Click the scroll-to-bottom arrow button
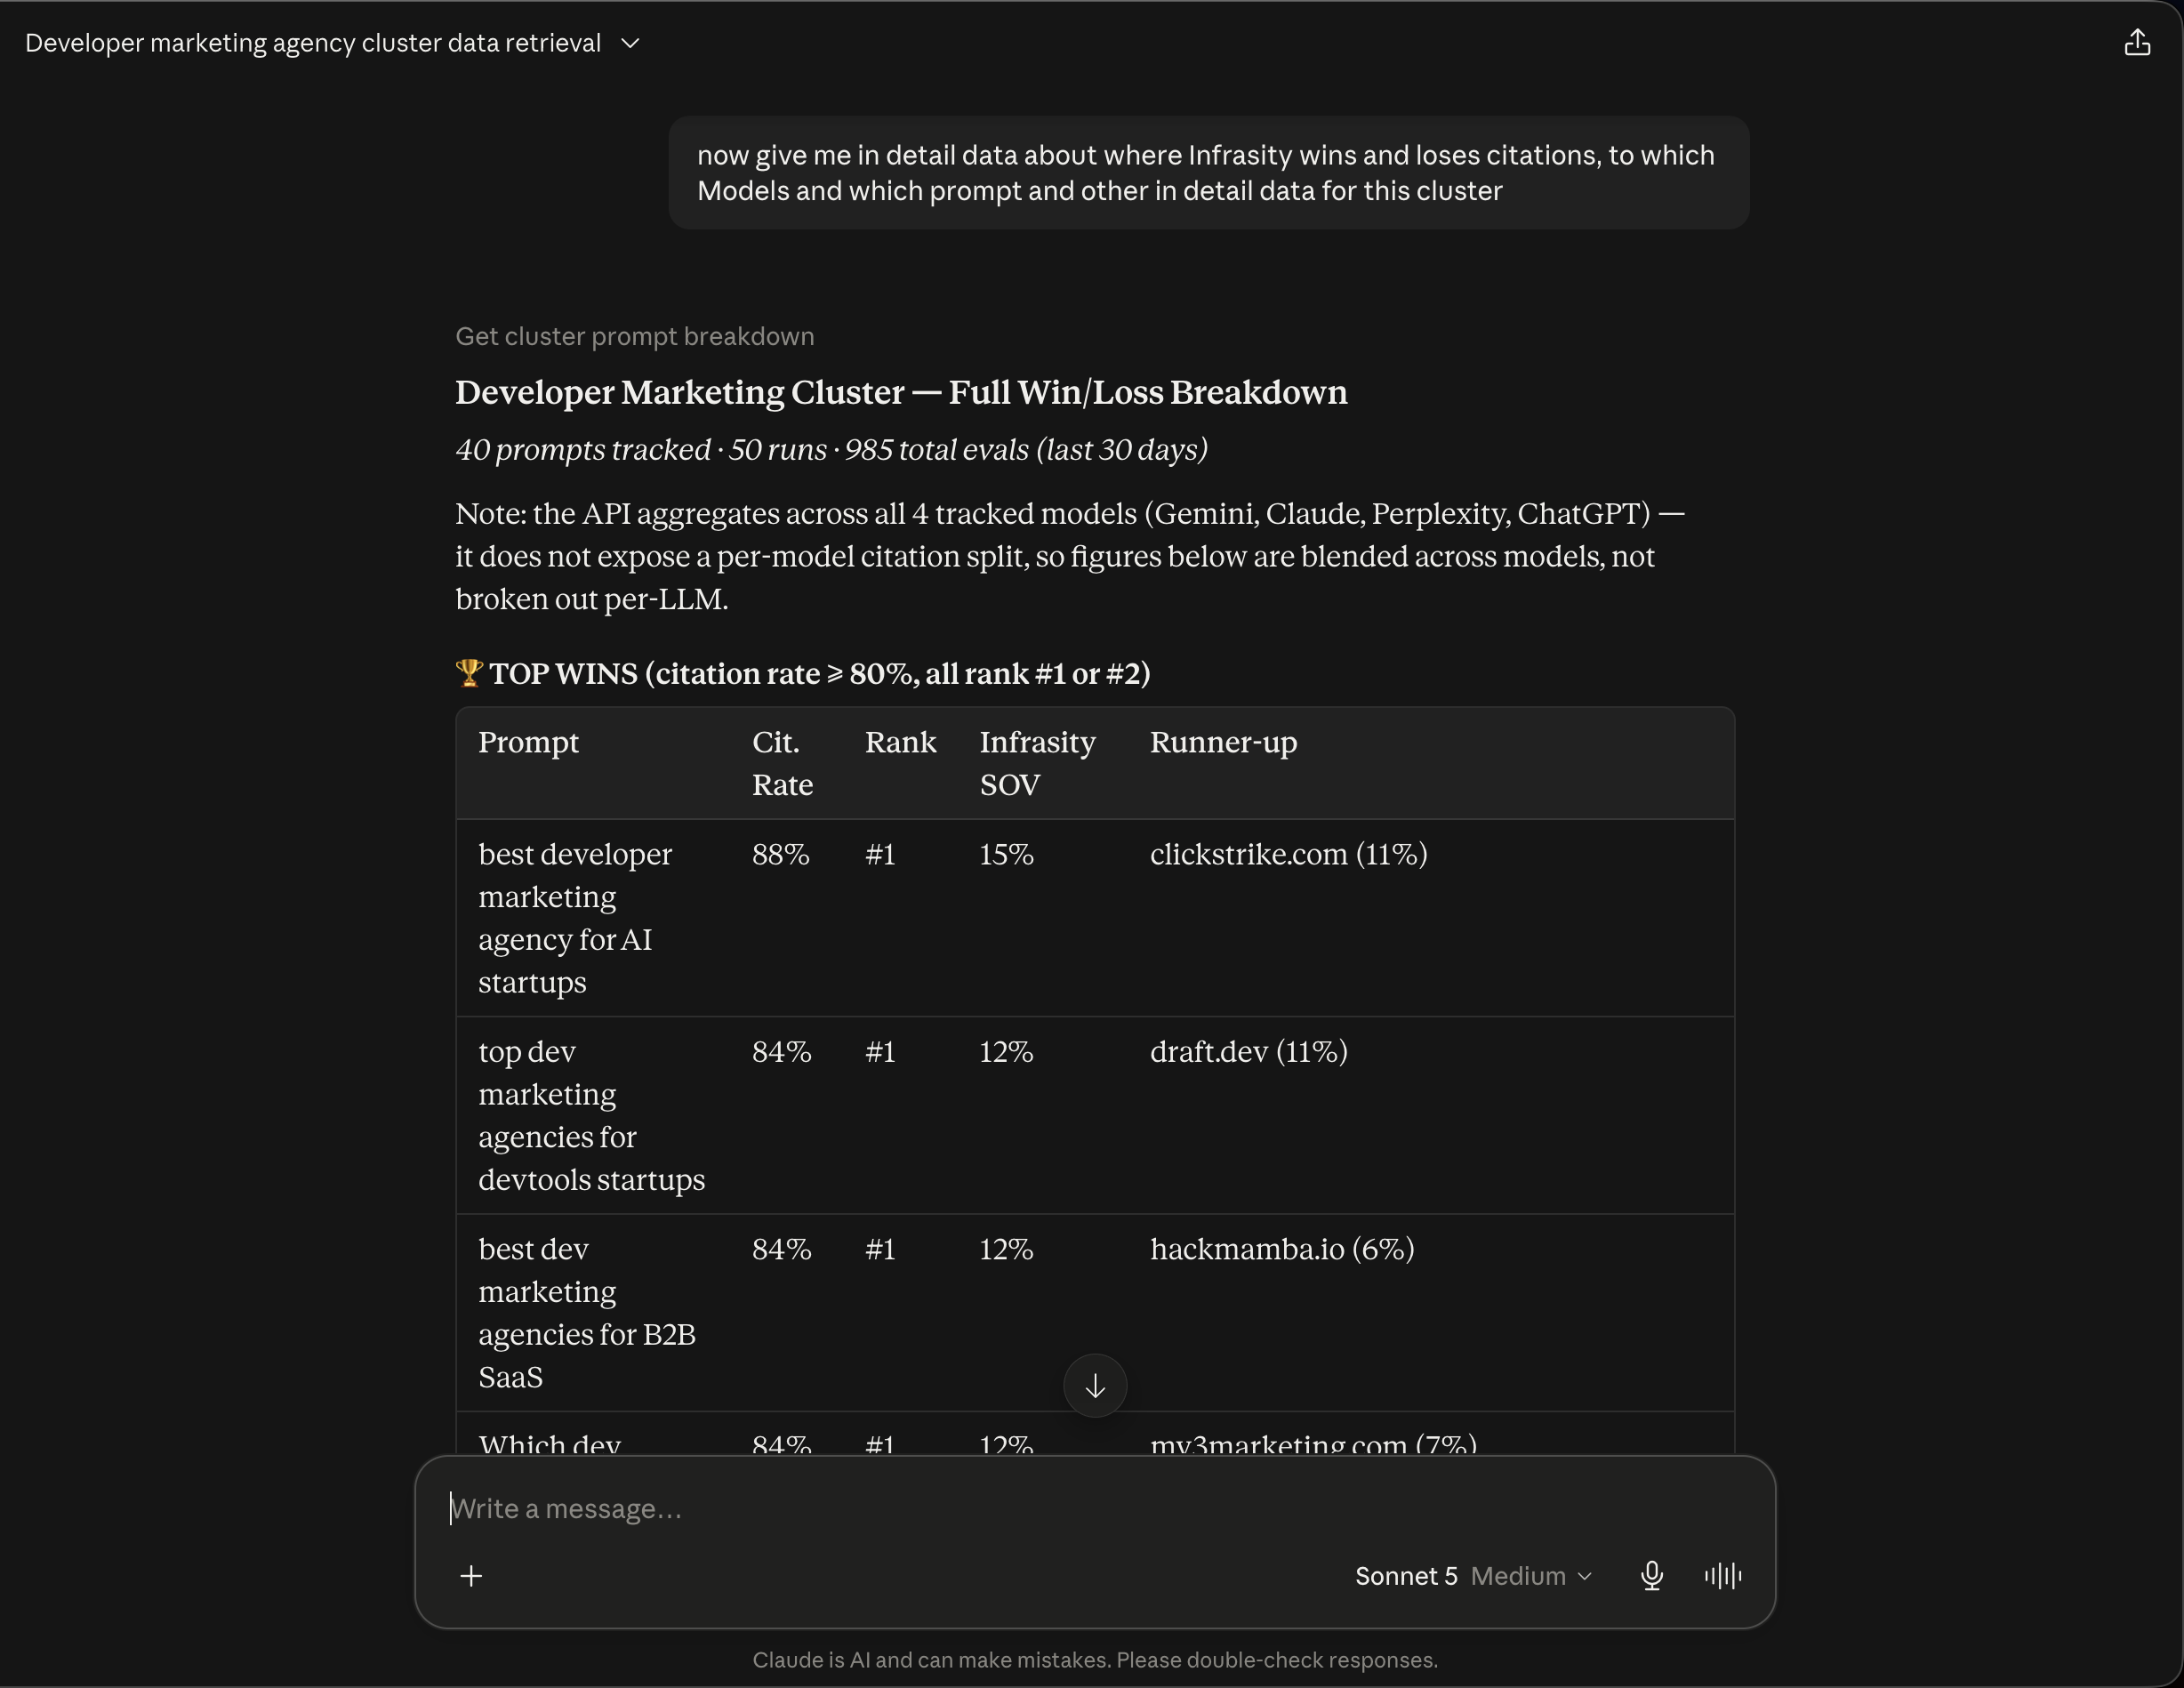 (x=1095, y=1385)
